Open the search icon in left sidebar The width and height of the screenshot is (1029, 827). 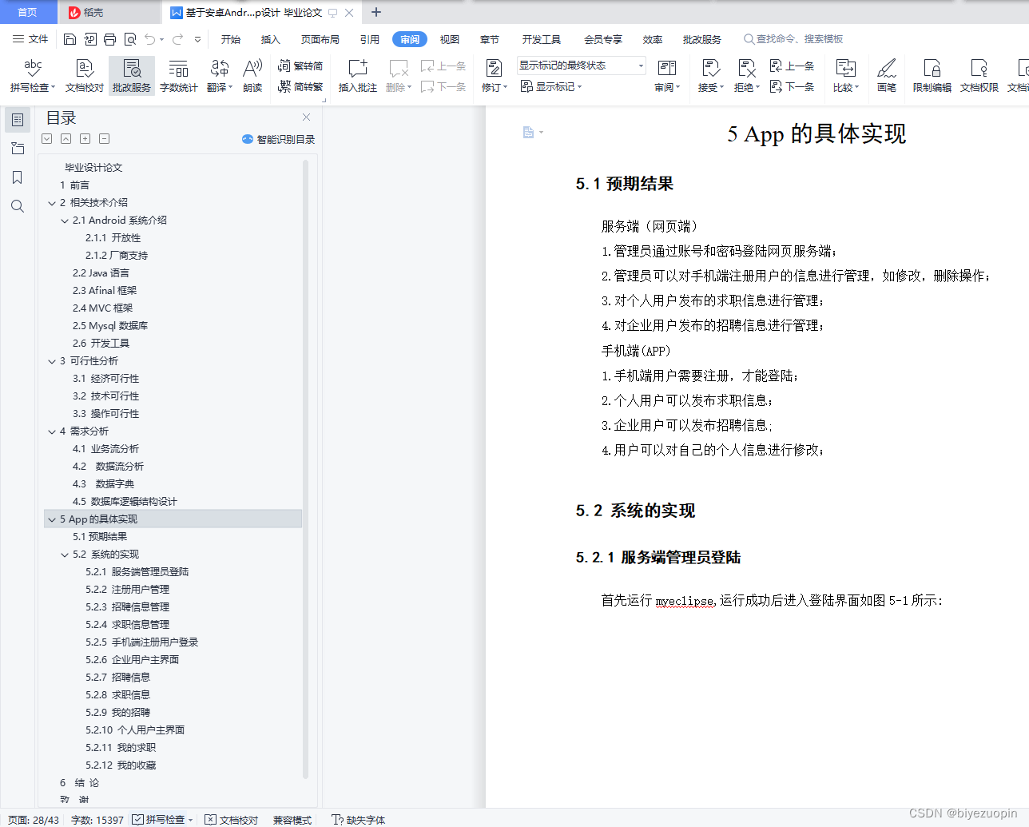18,206
